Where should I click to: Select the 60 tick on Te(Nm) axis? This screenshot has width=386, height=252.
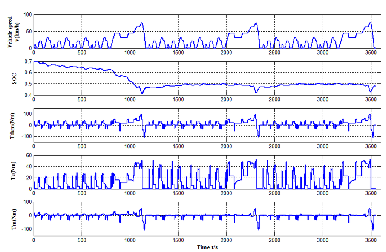[29, 155]
